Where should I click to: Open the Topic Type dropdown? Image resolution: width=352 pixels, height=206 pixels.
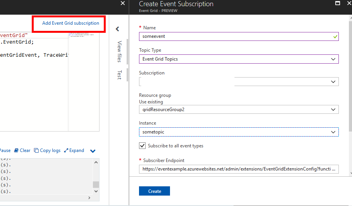pos(239,59)
